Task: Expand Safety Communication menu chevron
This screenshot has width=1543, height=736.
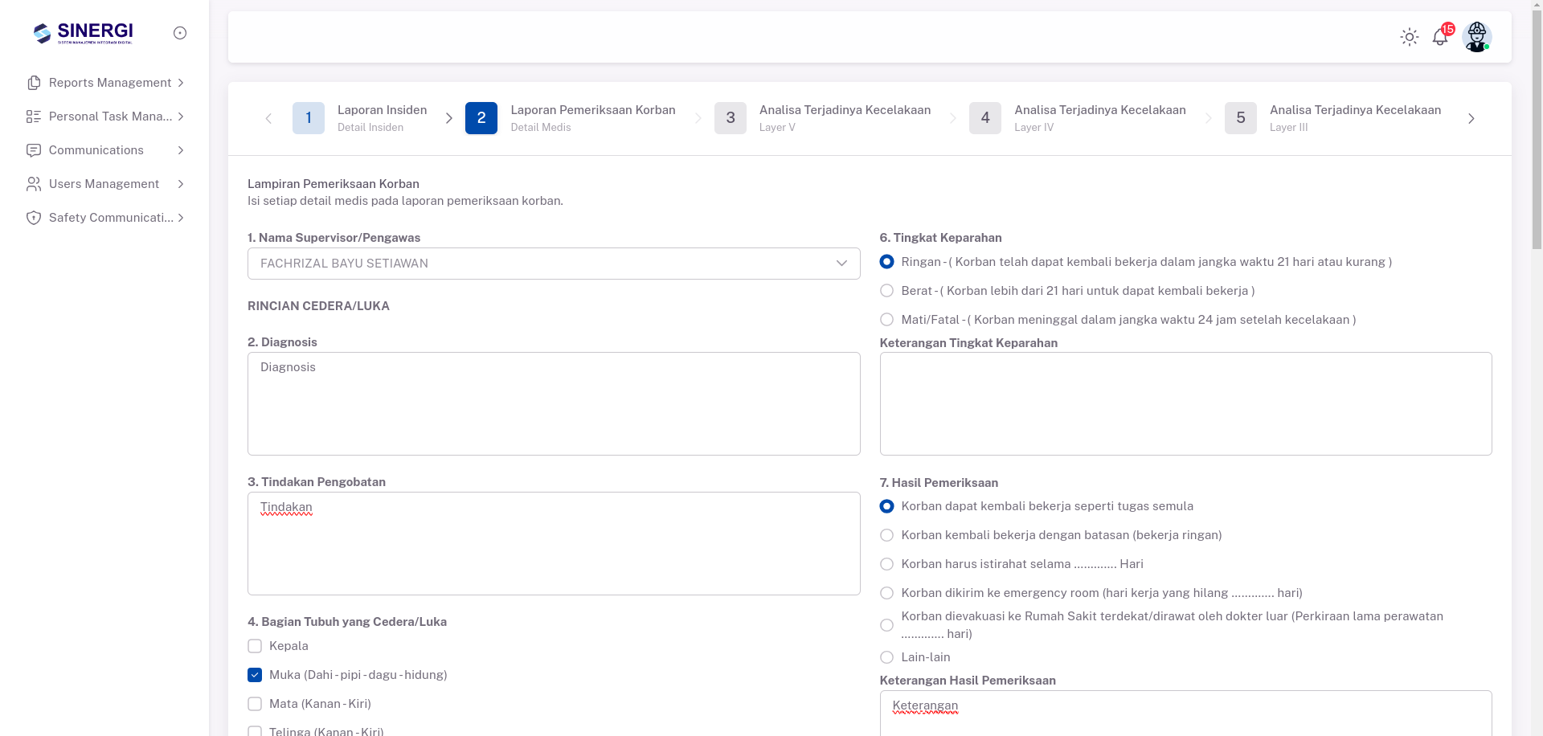Action: tap(181, 218)
